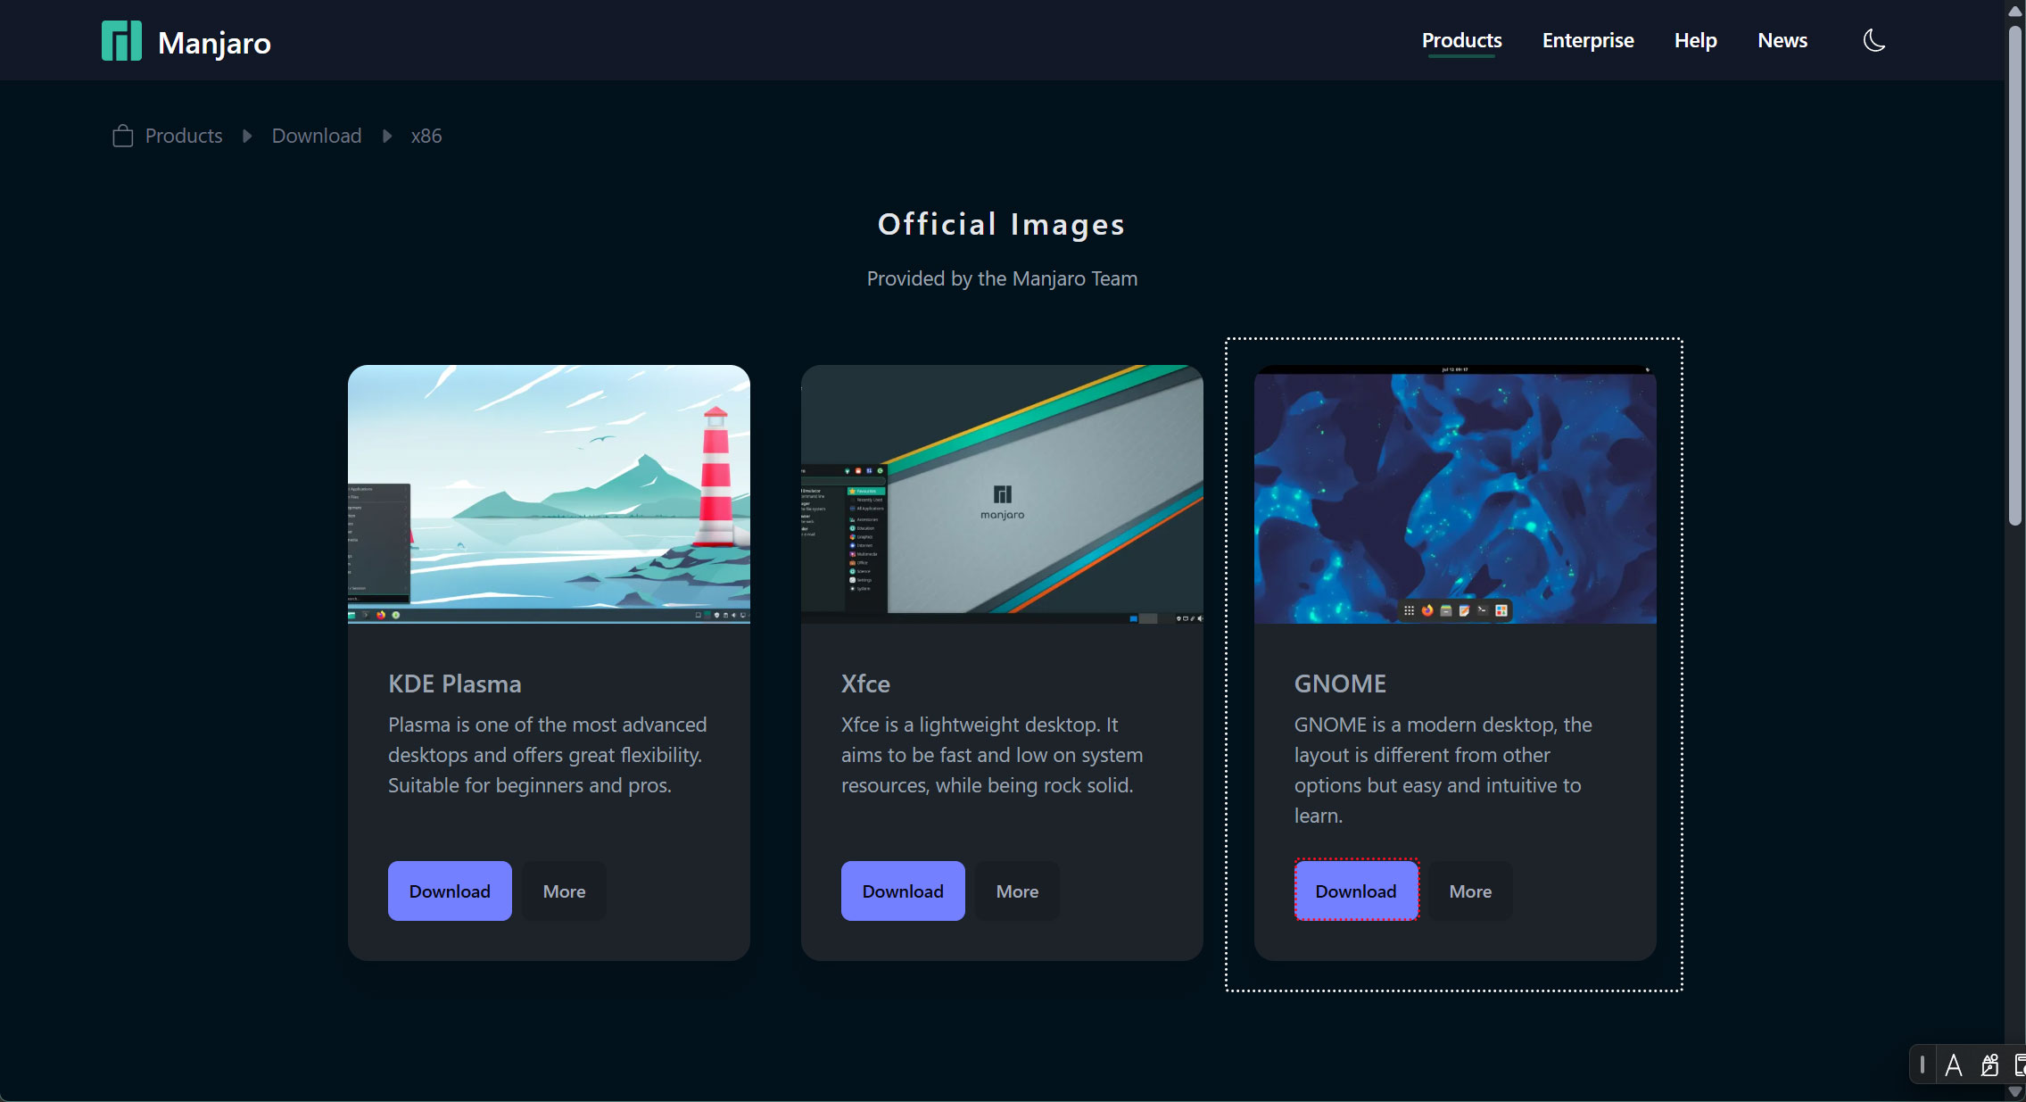The image size is (2026, 1102).
Task: Open the Products menu in the navbar
Action: (x=1461, y=40)
